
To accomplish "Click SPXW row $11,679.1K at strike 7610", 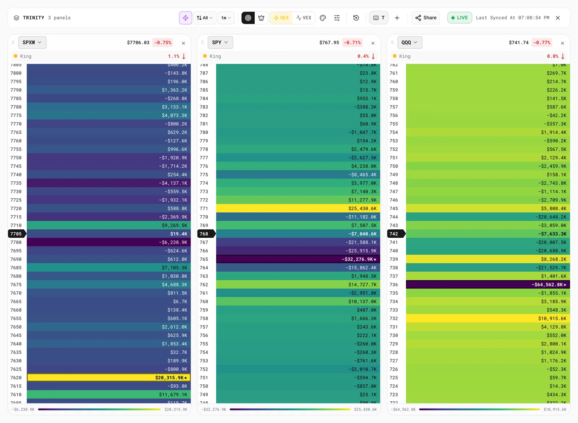I will [109, 394].
